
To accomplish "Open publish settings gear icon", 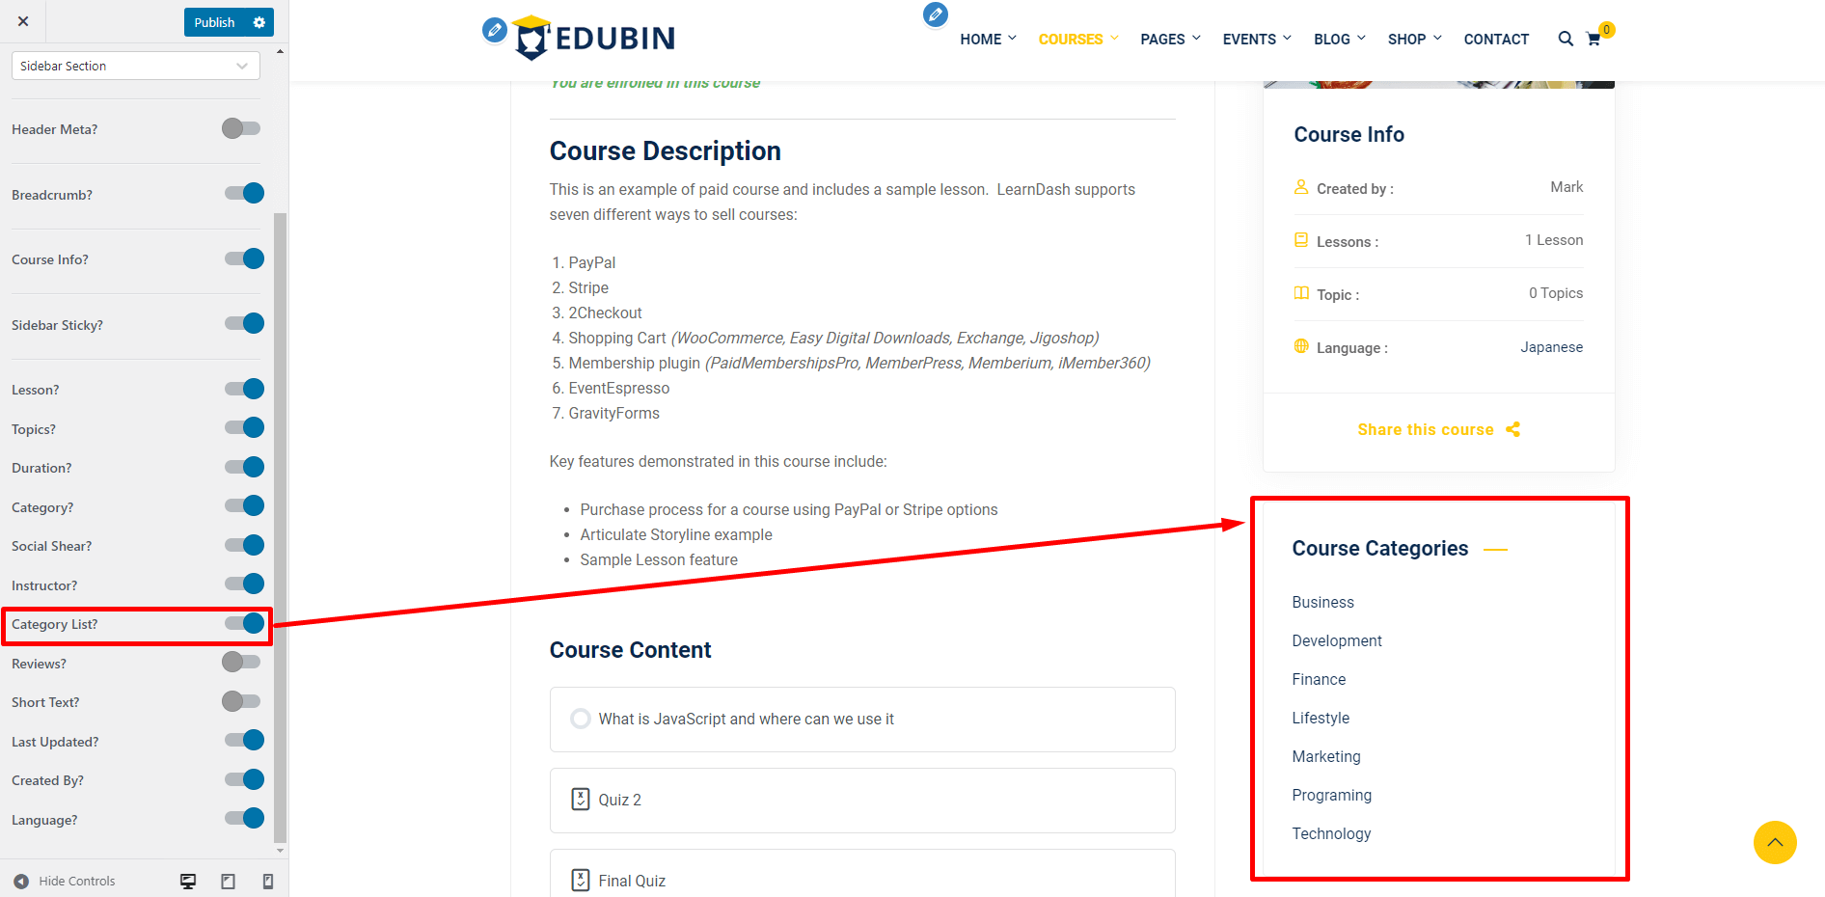I will (259, 22).
